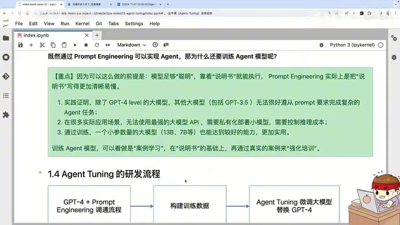Open the browser extensions puzzle icon

tap(369, 13)
